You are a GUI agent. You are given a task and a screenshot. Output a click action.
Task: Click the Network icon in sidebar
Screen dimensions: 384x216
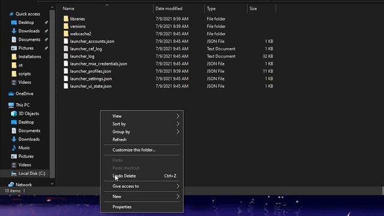point(11,185)
